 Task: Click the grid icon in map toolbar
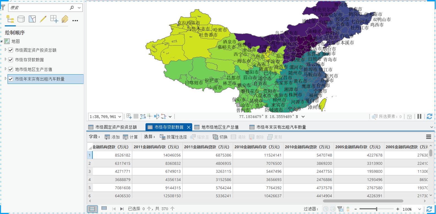point(136,116)
